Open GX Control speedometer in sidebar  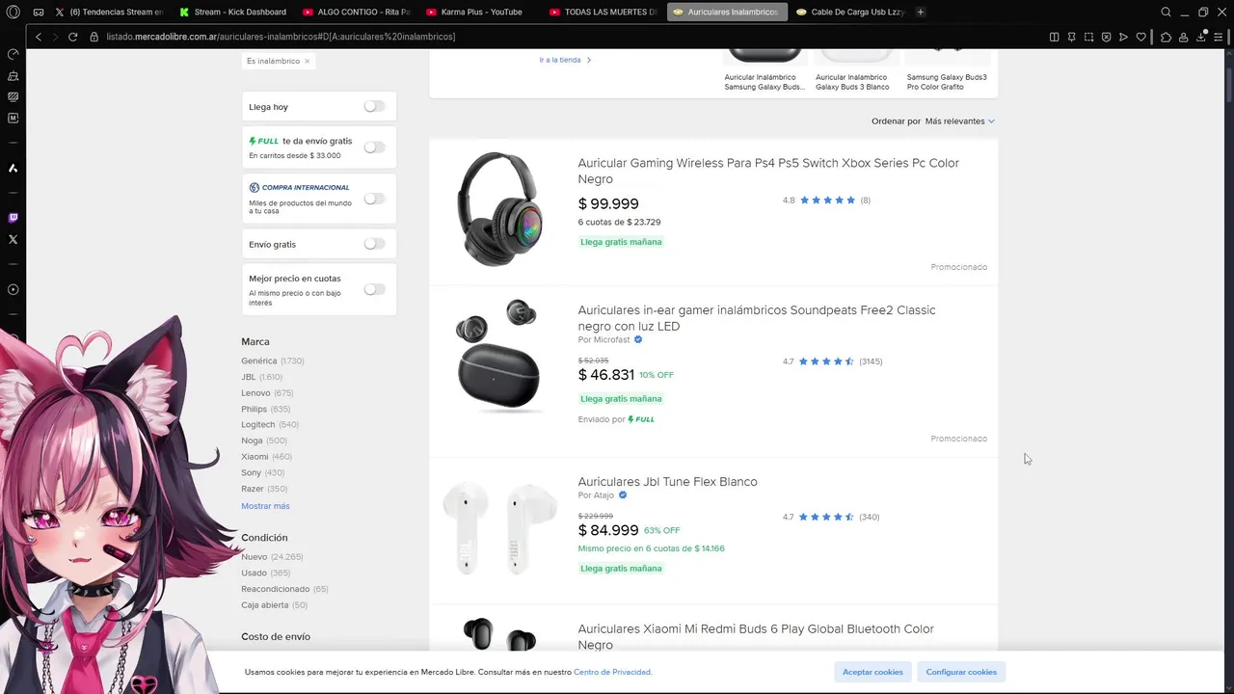pos(13,54)
